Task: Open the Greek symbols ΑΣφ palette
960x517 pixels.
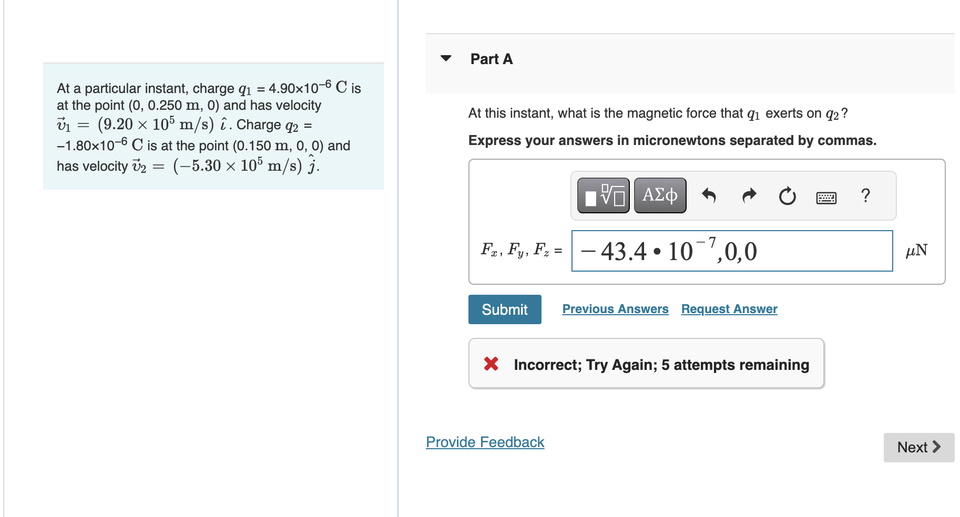Action: [659, 195]
